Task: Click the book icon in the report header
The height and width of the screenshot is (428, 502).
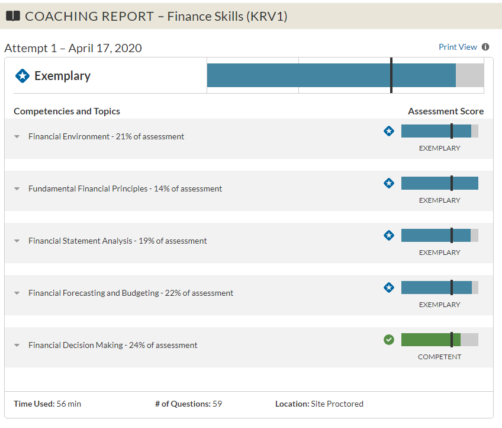Action: 14,17
